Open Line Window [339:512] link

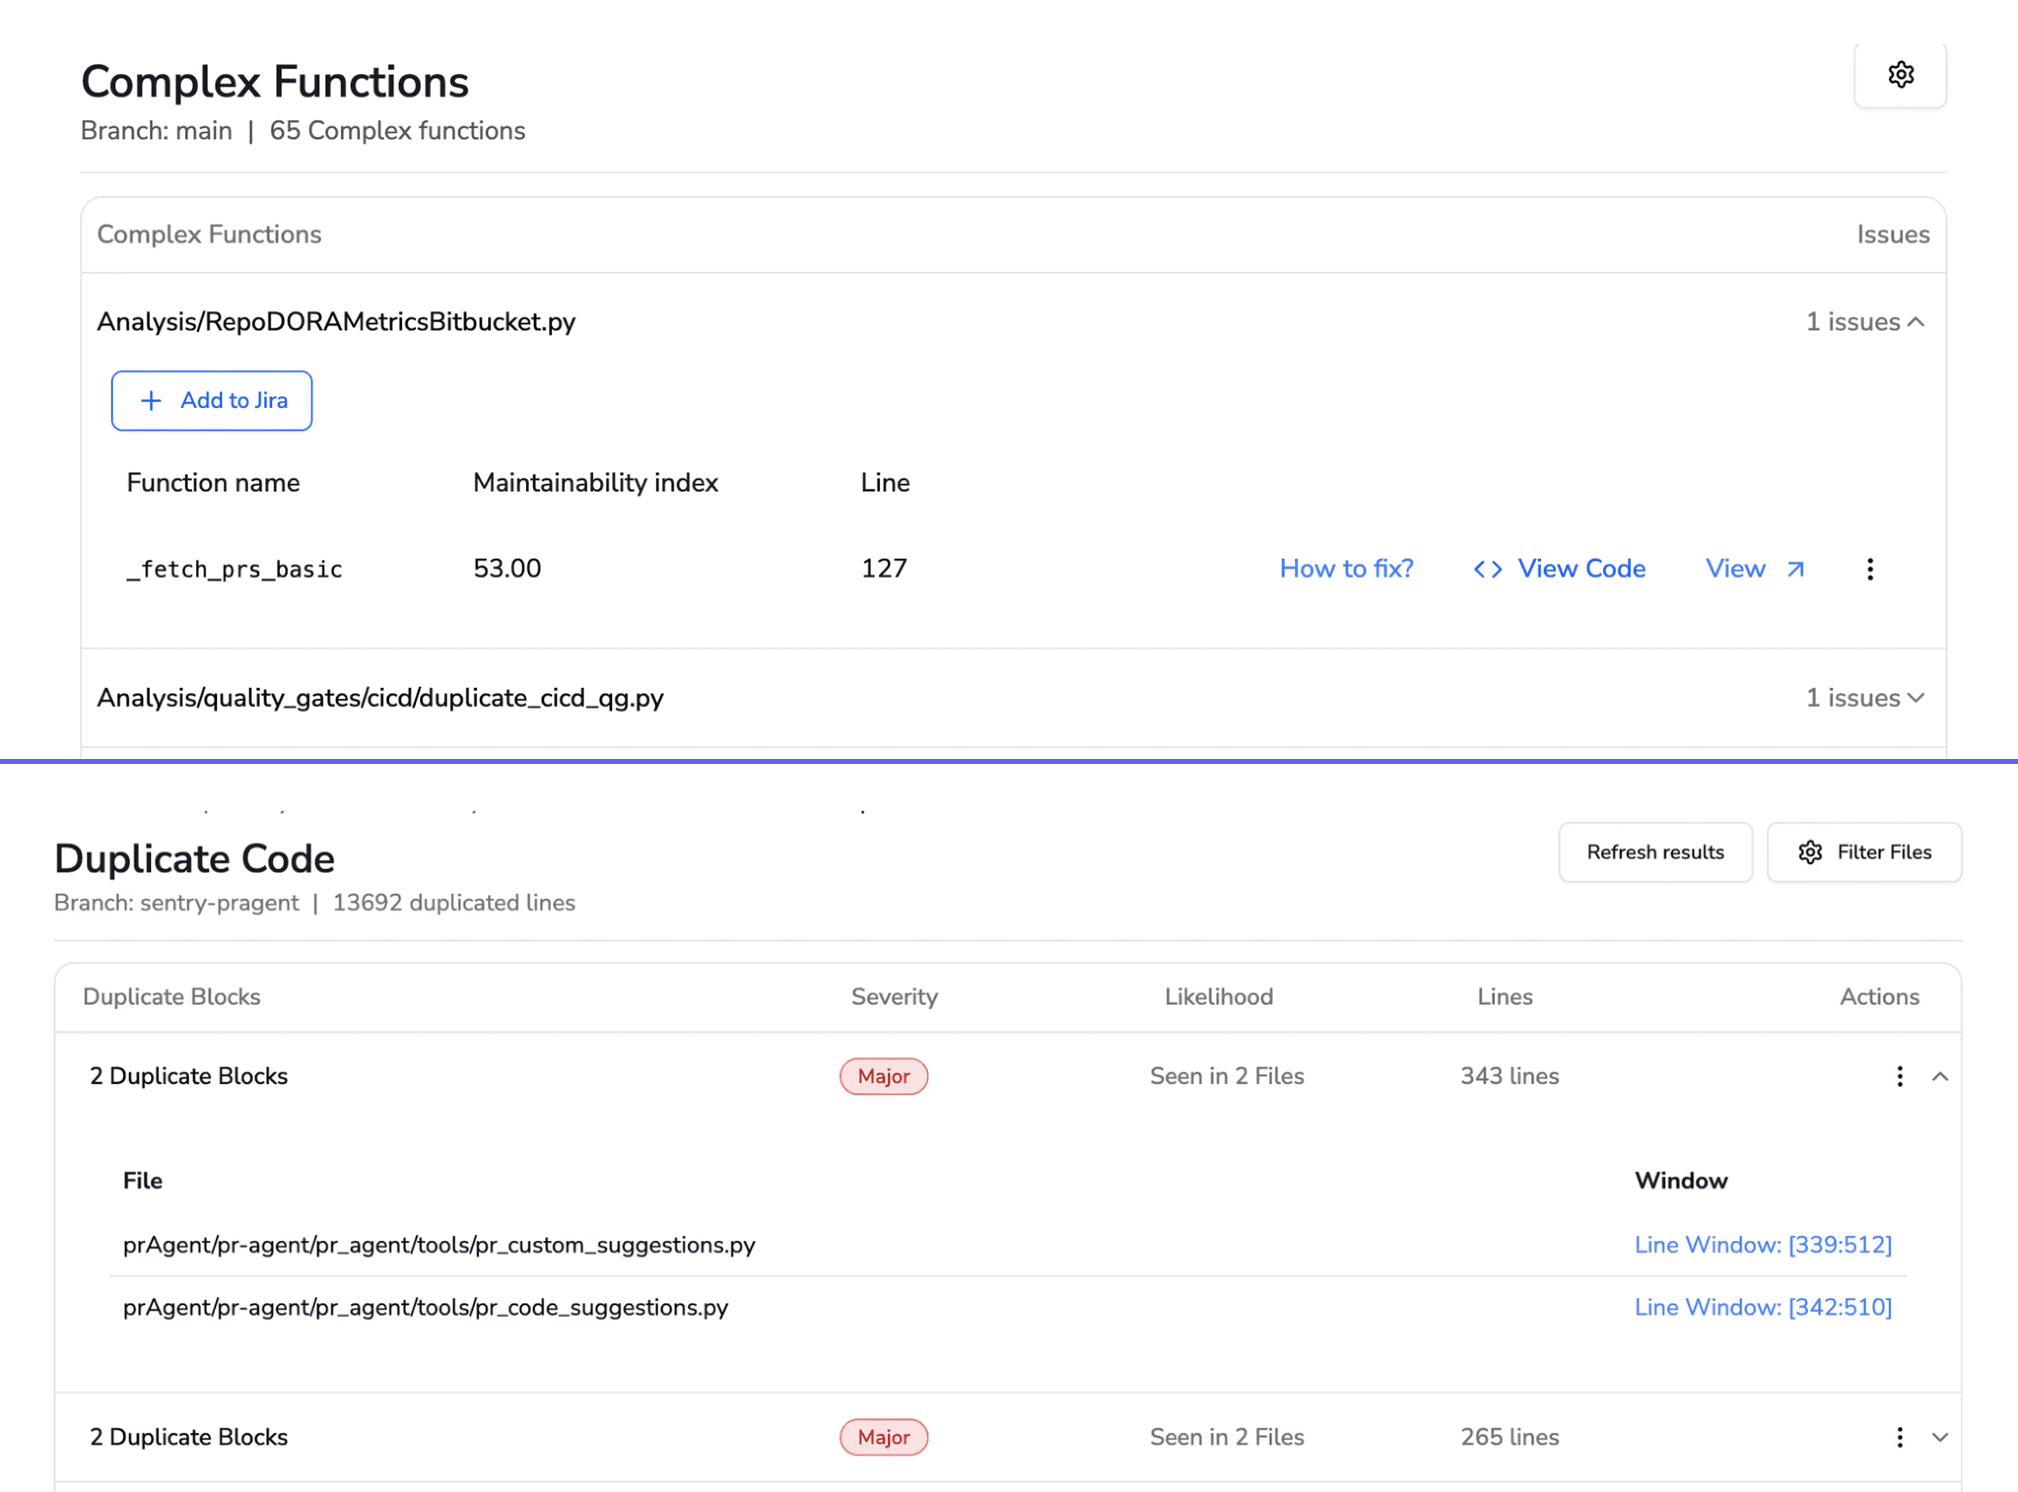pyautogui.click(x=1762, y=1245)
